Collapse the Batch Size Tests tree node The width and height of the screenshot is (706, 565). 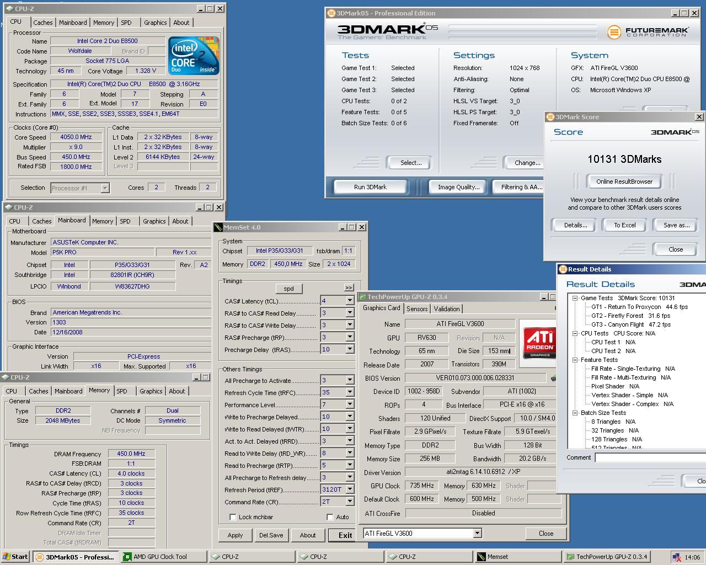575,413
